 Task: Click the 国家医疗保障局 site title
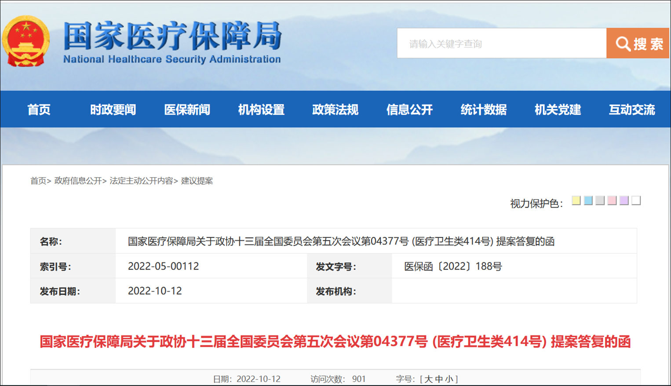[172, 35]
